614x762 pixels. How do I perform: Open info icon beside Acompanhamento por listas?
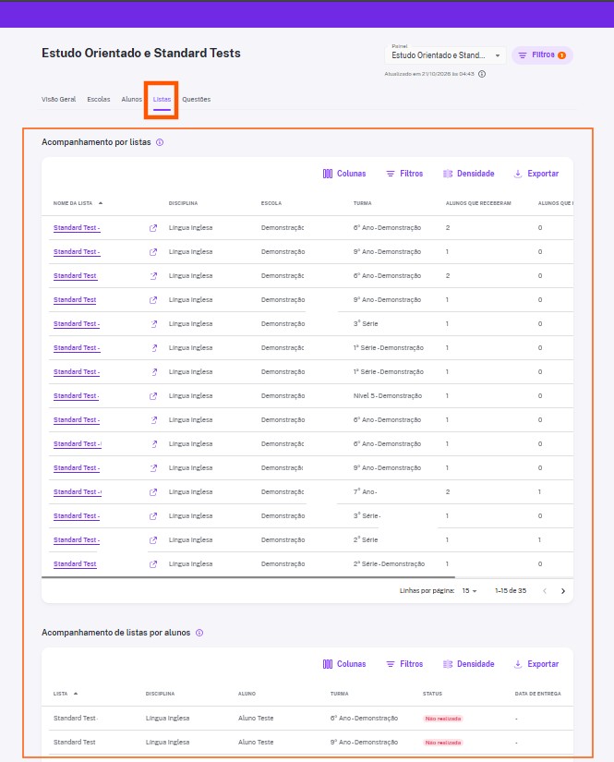pos(160,142)
